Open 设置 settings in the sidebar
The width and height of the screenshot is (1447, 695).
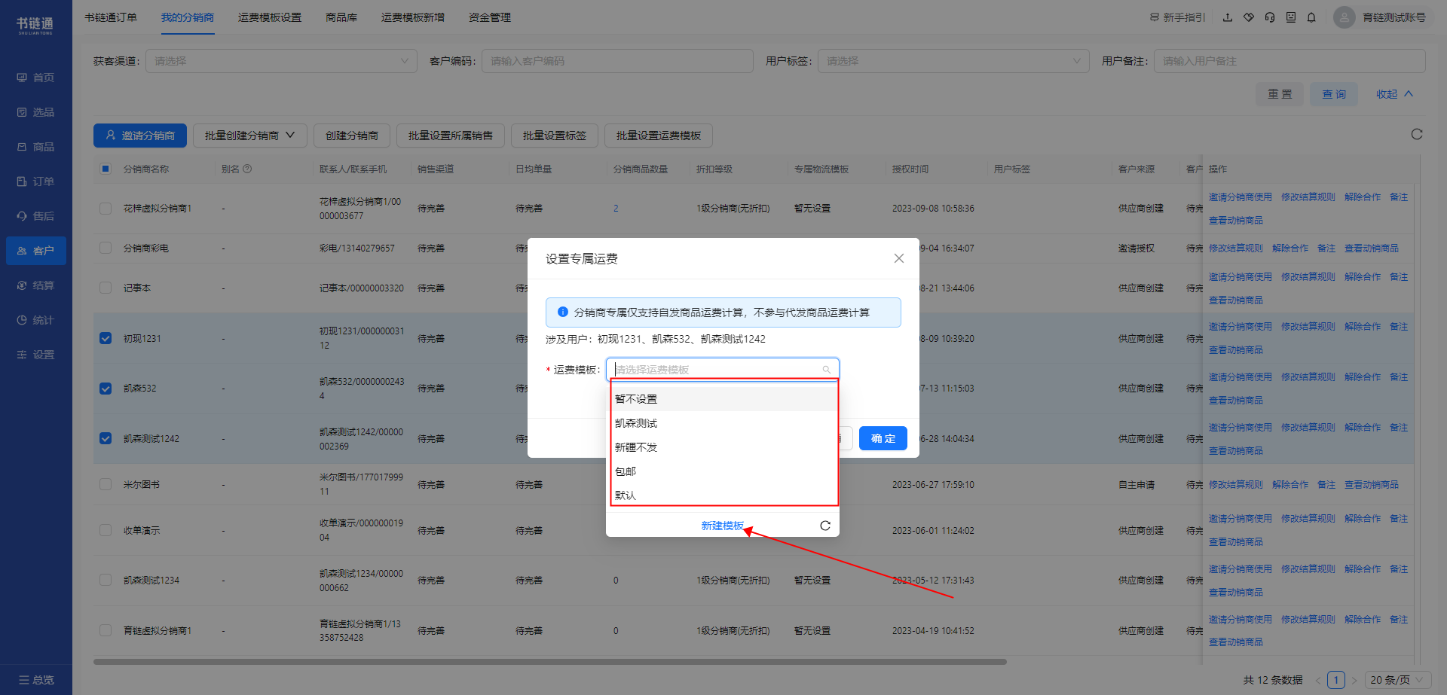(35, 355)
